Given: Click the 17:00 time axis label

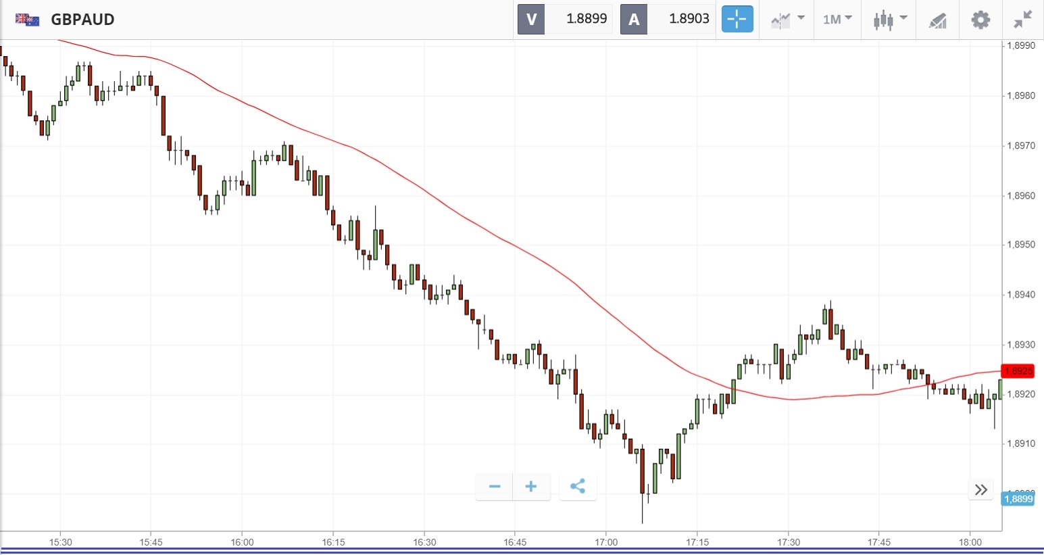Looking at the screenshot, I should (x=606, y=542).
